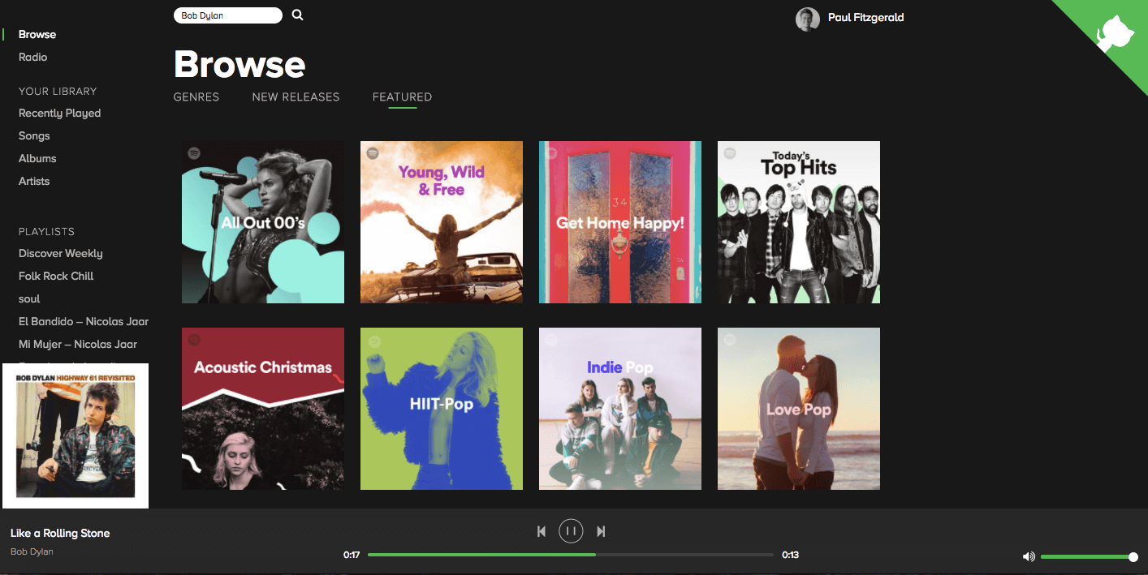1148x575 pixels.
Task: Open the Young, Wild & Free playlist
Action: click(442, 222)
